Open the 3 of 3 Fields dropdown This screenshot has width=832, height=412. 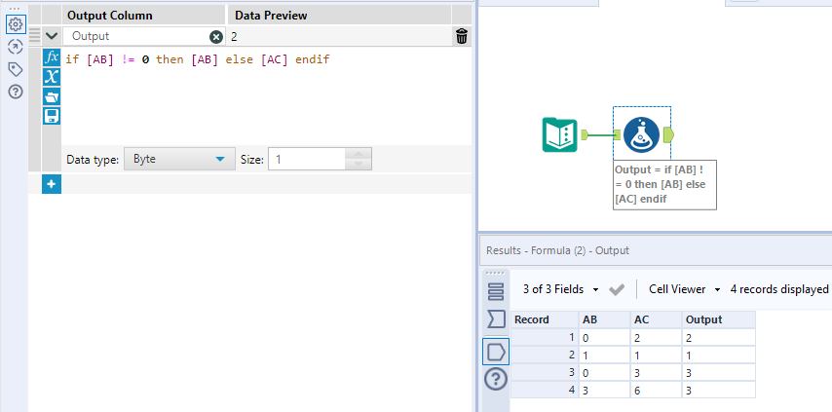[x=560, y=289]
